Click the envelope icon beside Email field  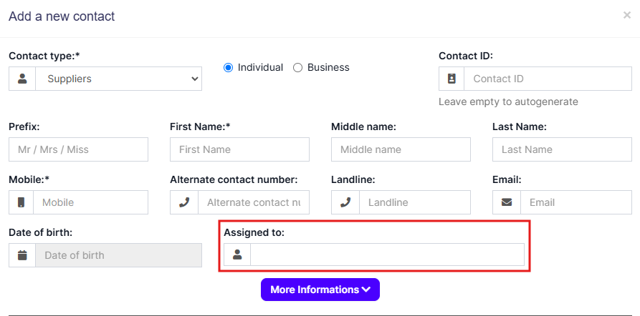click(507, 202)
